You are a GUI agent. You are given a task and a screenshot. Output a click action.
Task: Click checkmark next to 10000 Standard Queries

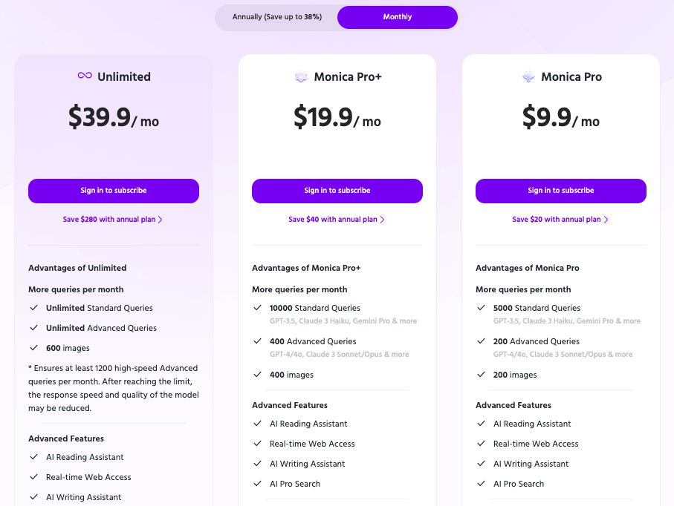257,308
